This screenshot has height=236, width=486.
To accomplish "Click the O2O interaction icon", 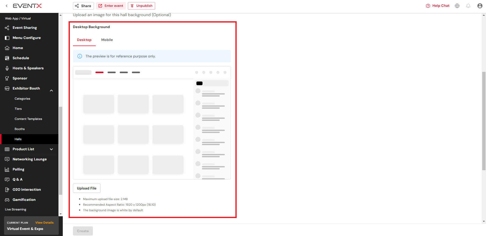I will point(7,190).
